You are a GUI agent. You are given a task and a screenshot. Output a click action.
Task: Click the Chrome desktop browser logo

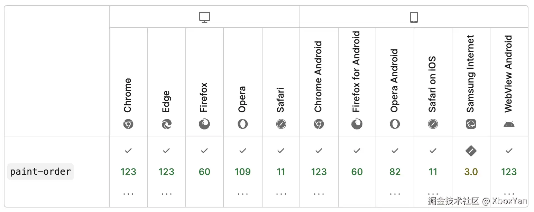pos(128,124)
